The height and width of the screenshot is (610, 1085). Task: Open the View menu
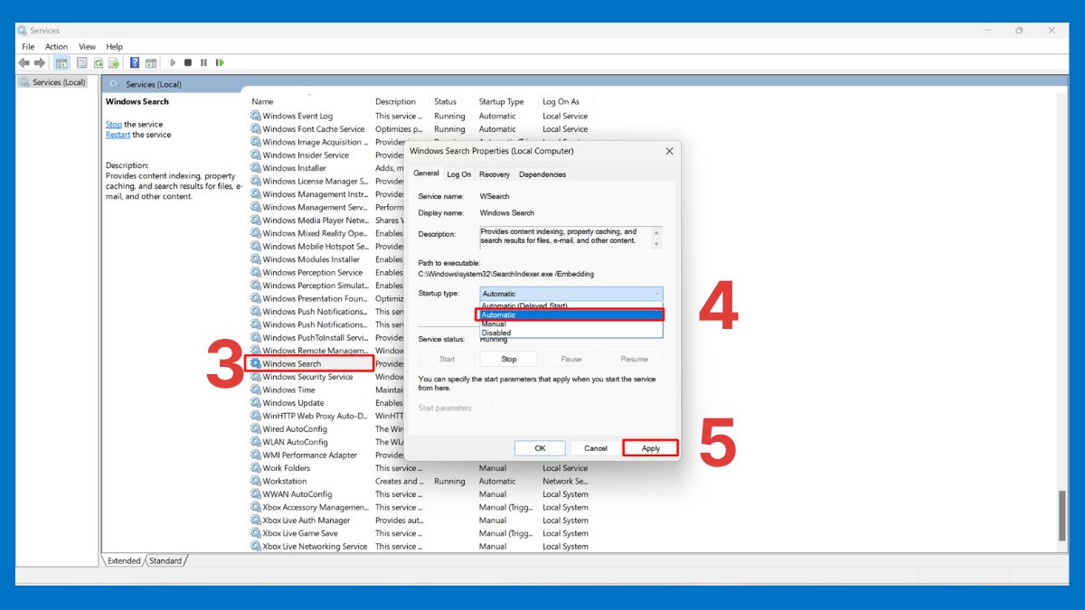[x=87, y=46]
